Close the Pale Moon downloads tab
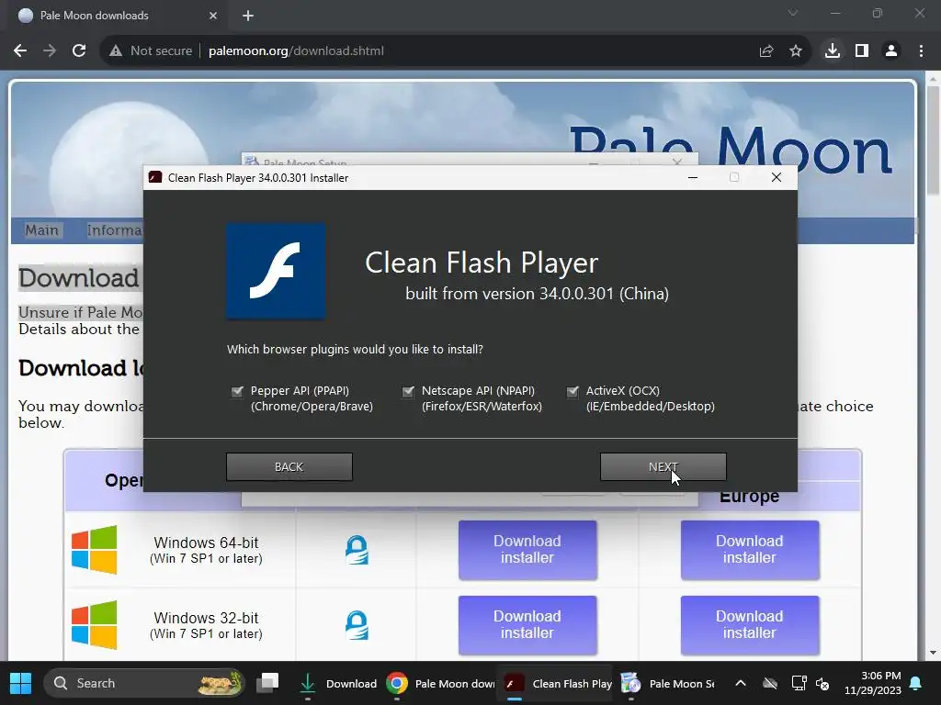Viewport: 941px width, 705px height. point(213,16)
